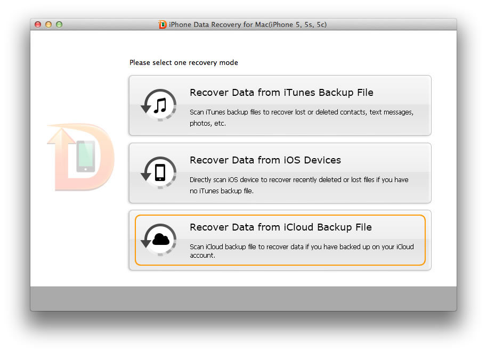Click the gray bottom status bar
487x353 pixels.
pos(243,299)
